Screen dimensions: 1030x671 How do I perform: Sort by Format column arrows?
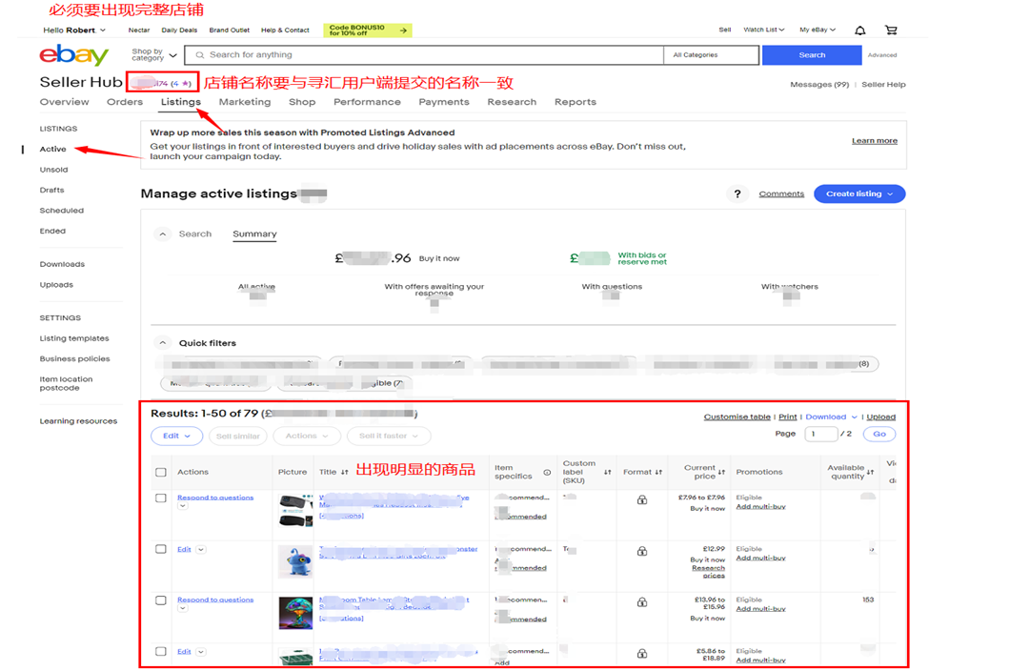[658, 472]
